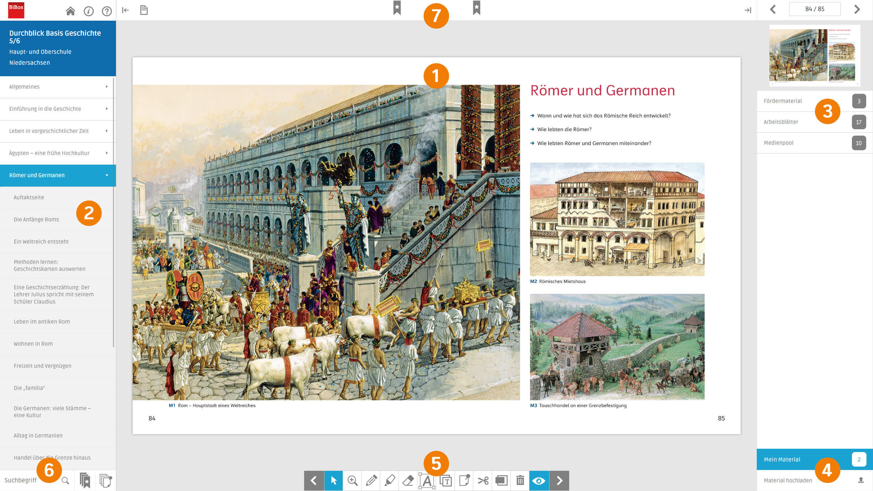
Task: Pick the scissors cut tool
Action: [483, 480]
